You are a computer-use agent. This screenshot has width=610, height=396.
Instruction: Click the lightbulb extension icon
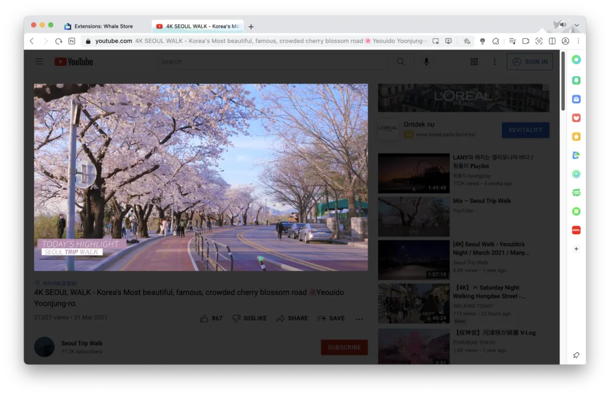pyautogui.click(x=483, y=41)
